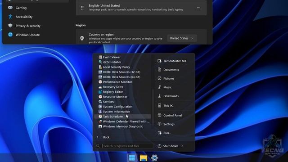Open United States country dropdown

(182, 38)
